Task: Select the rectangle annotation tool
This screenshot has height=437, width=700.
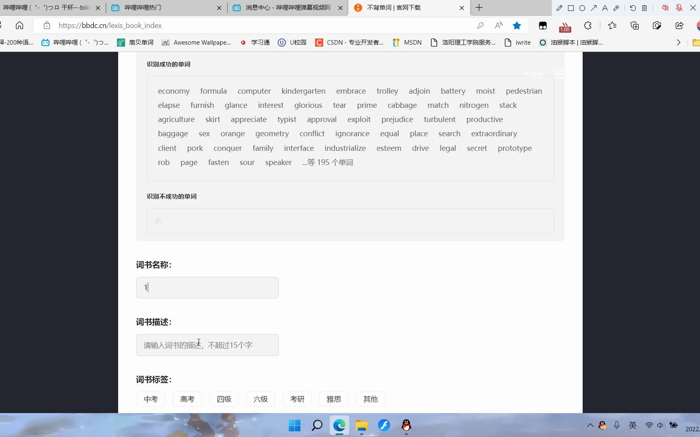Action: coord(571,8)
